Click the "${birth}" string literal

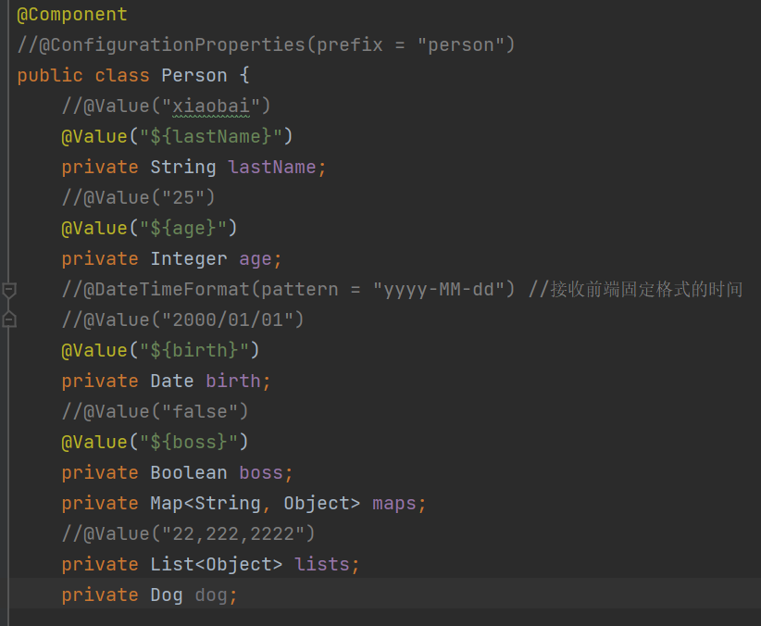click(x=194, y=351)
